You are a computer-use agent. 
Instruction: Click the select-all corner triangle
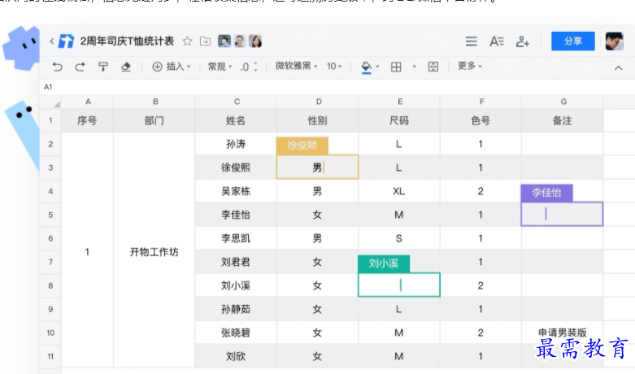click(x=57, y=104)
